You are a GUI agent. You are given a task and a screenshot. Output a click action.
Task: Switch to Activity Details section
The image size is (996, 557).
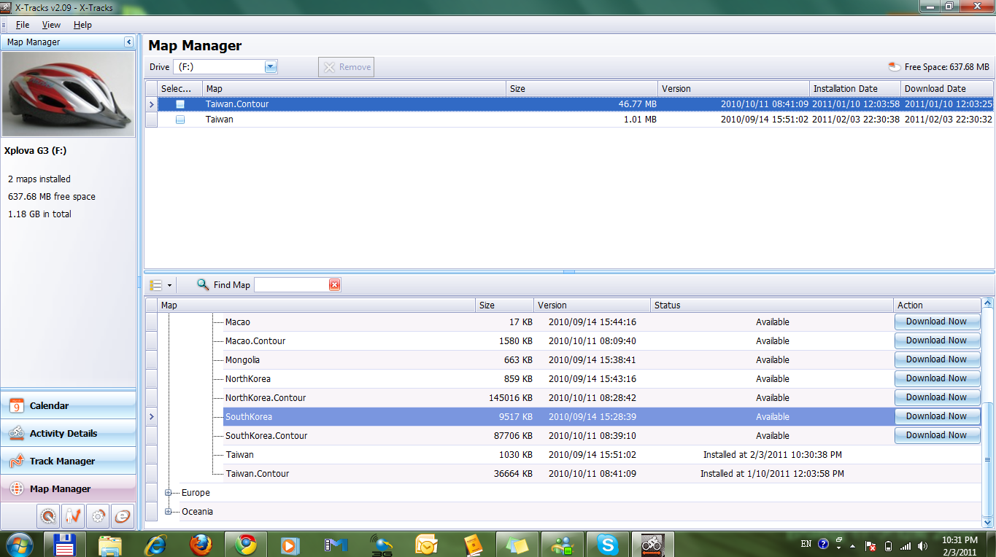(x=69, y=433)
